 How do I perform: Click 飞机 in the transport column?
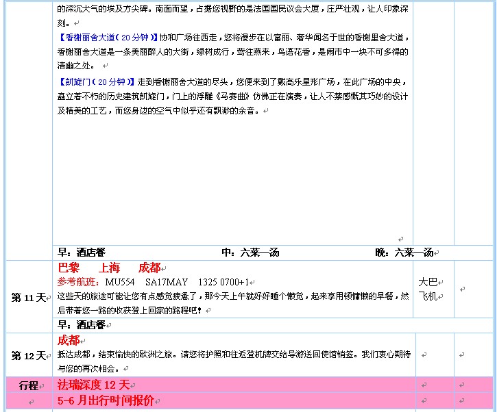[428, 296]
